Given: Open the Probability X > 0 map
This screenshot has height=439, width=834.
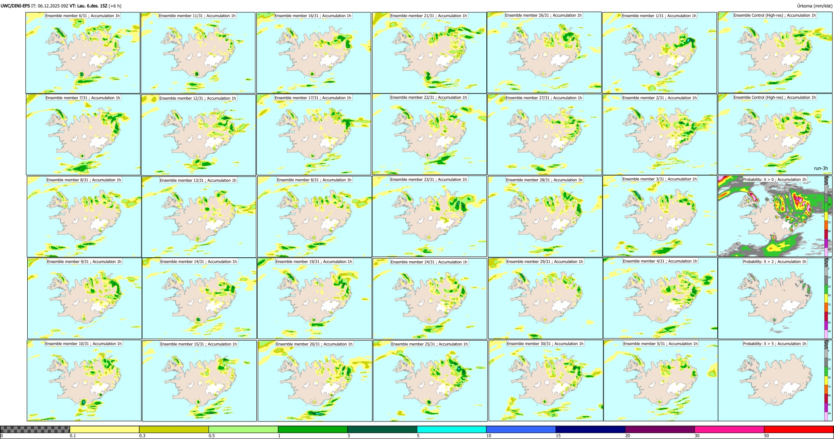Looking at the screenshot, I should click(x=775, y=216).
